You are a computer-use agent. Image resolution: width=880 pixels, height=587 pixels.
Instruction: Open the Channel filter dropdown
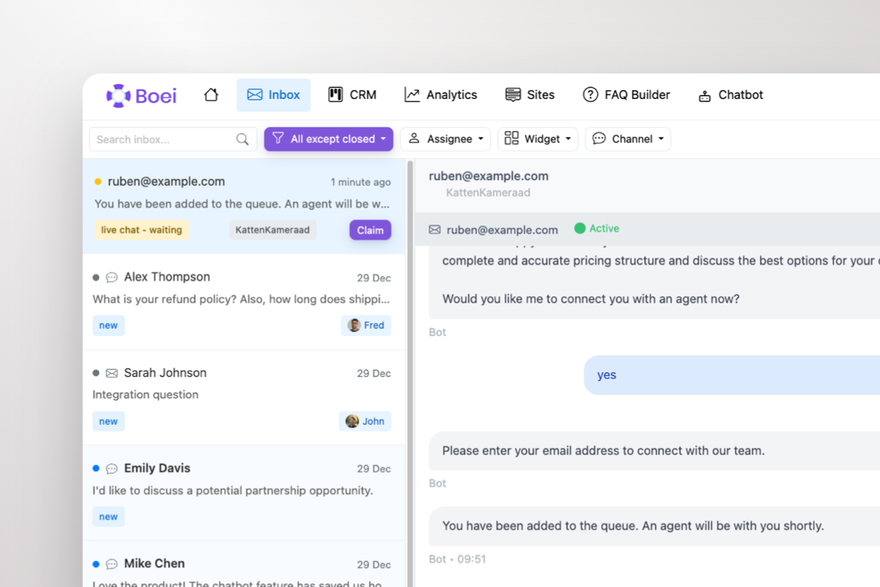tap(628, 139)
